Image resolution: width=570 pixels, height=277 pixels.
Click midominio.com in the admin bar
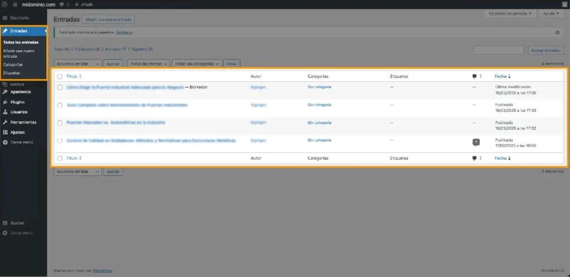coord(38,4)
